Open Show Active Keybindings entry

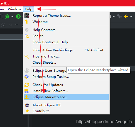66,50
